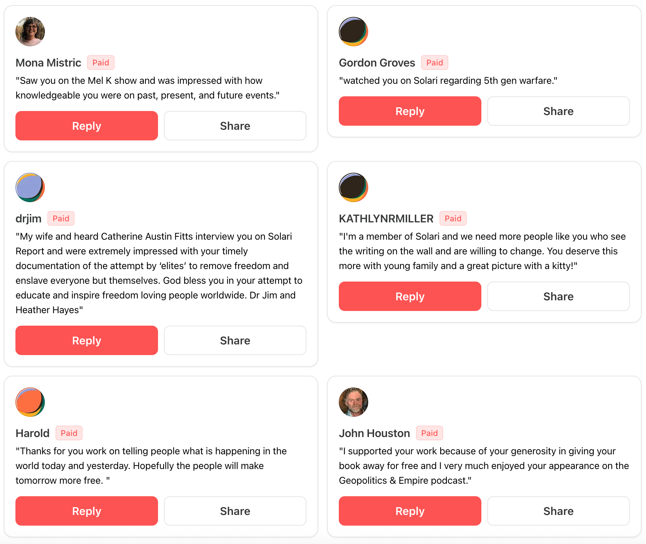The image size is (646, 544).
Task: Click Mona Mistric's profile photo
Action: [x=30, y=32]
